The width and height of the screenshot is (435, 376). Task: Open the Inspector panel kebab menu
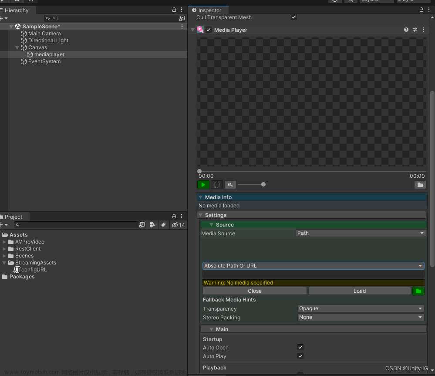click(428, 10)
